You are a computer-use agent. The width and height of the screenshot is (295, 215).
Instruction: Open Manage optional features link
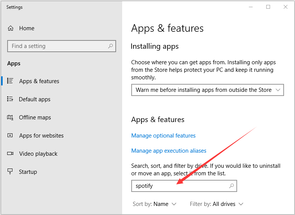coord(163,136)
